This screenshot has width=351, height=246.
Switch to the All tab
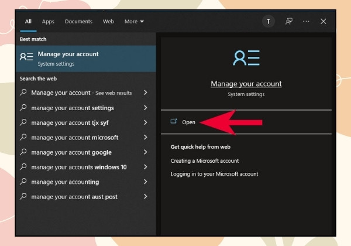click(x=28, y=22)
